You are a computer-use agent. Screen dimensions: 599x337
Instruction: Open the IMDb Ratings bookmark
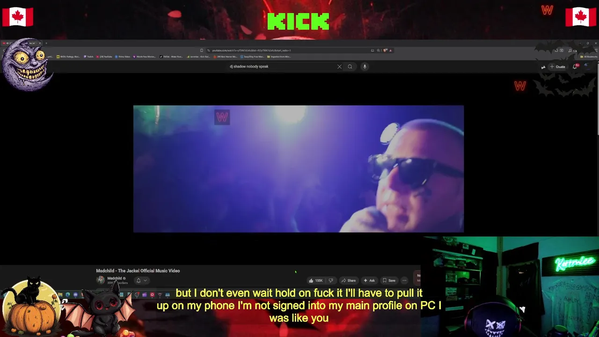point(69,57)
